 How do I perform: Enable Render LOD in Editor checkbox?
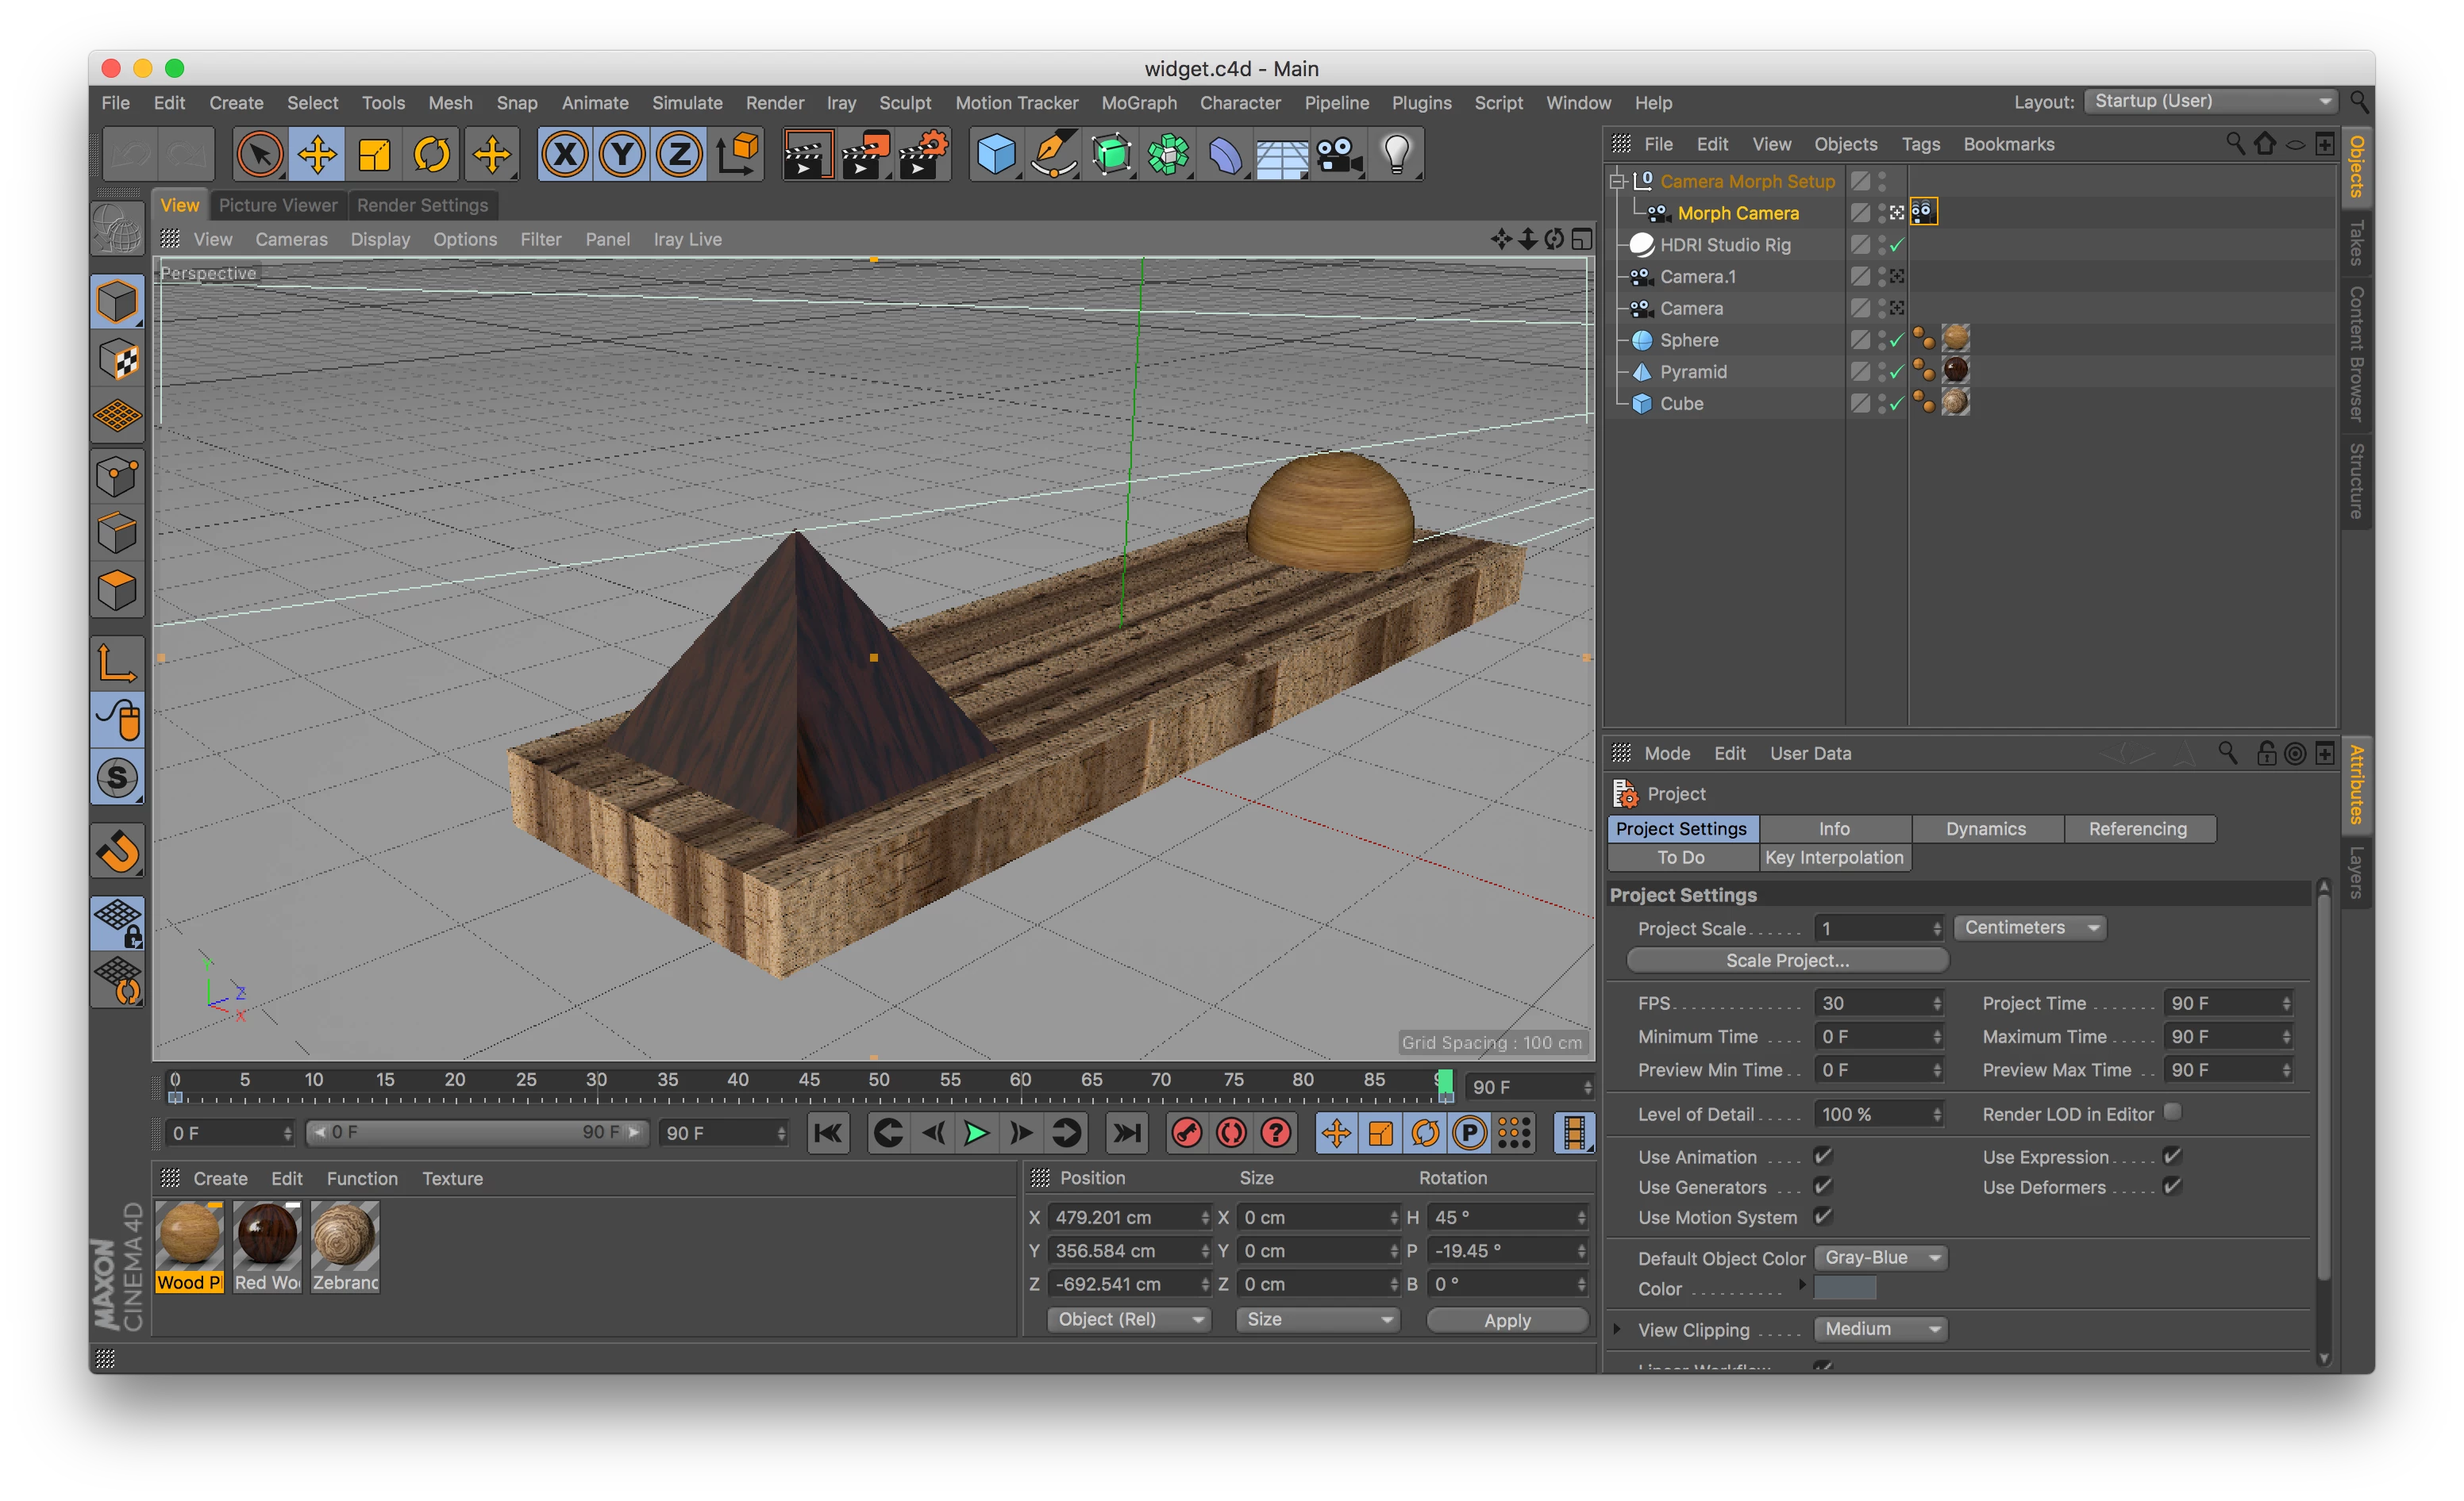(x=2171, y=1112)
